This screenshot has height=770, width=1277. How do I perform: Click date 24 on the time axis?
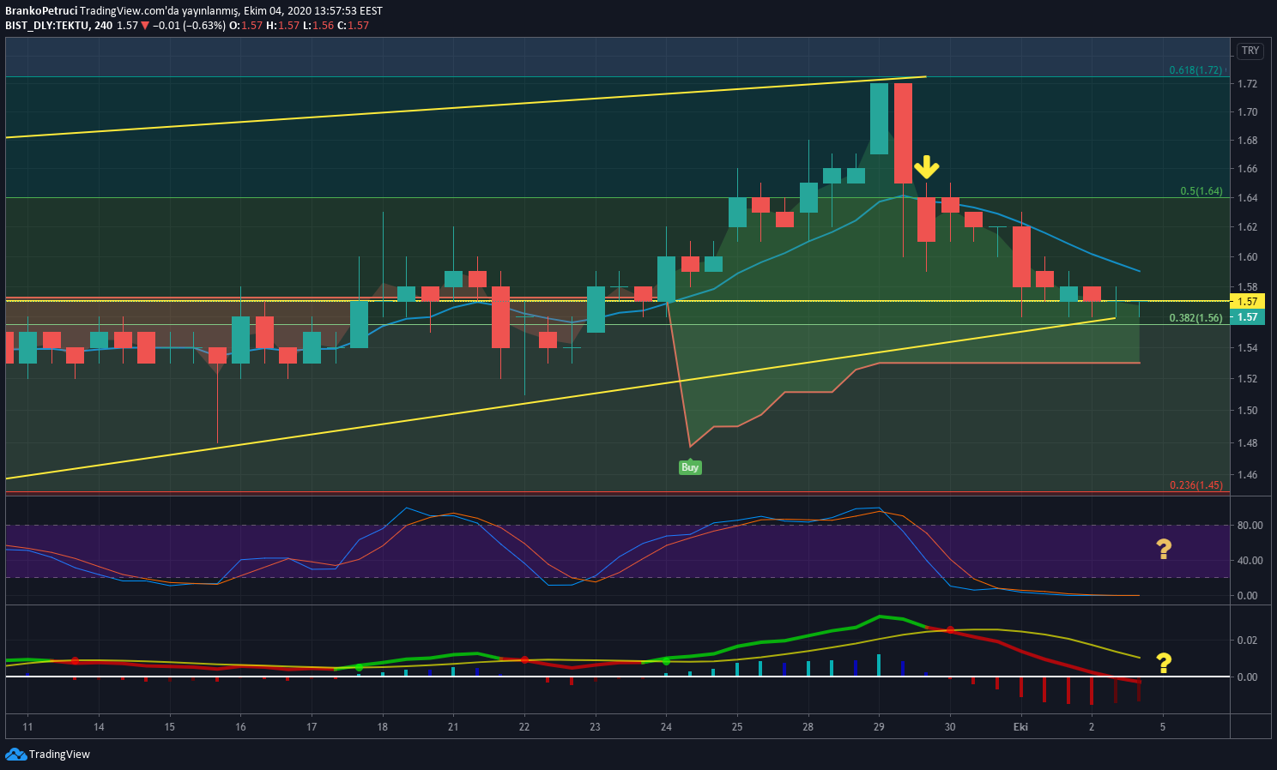coord(666,727)
